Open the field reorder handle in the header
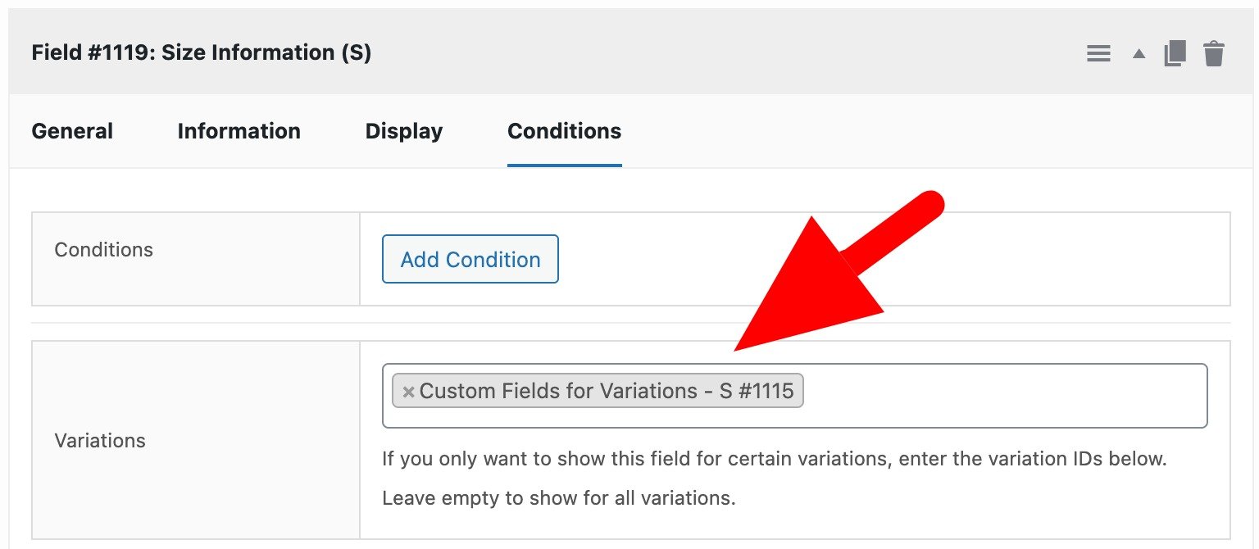This screenshot has height=549, width=1259. point(1098,52)
